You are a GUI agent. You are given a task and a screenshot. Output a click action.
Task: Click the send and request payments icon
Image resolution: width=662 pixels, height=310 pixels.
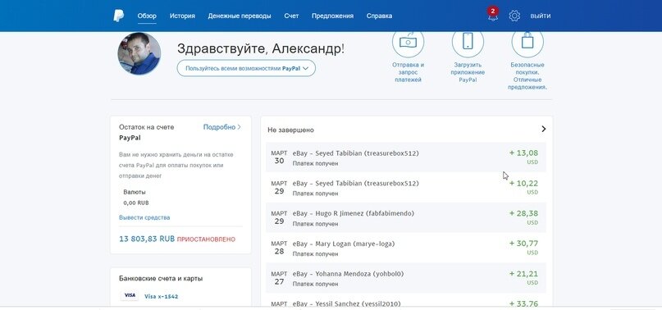coord(408,42)
